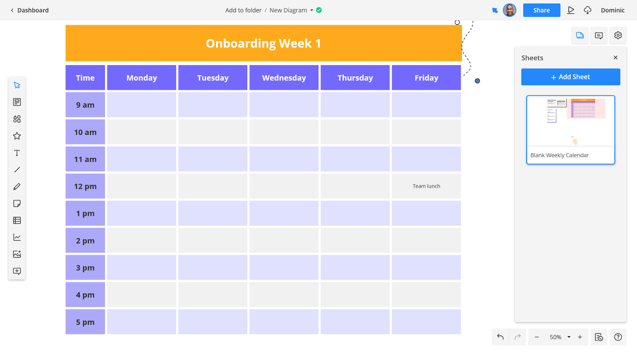637x356 pixels.
Task: Click the blue Share button
Action: point(541,10)
